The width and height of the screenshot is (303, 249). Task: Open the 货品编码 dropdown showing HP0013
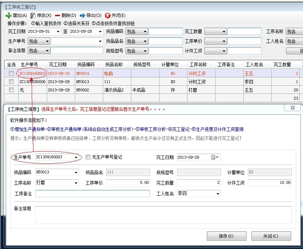click(76, 172)
